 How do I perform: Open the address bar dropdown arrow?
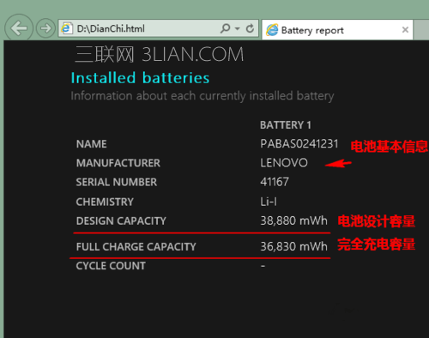tap(237, 28)
